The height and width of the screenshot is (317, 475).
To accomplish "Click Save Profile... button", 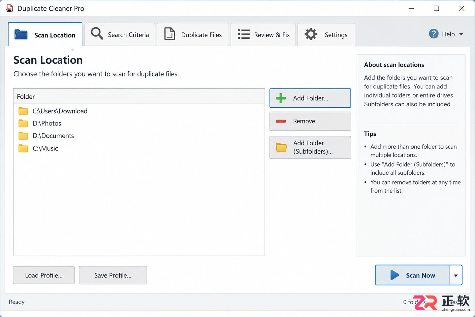I will pos(113,275).
